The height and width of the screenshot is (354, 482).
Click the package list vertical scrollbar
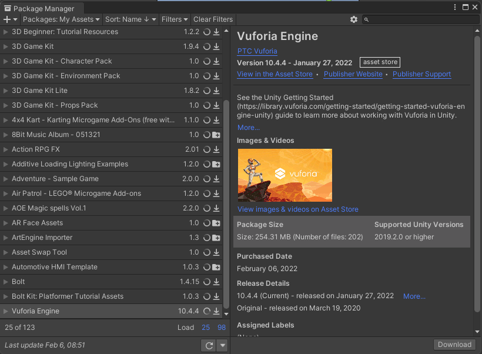(226, 204)
